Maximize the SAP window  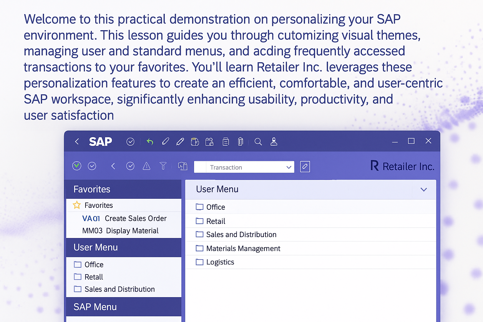411,141
